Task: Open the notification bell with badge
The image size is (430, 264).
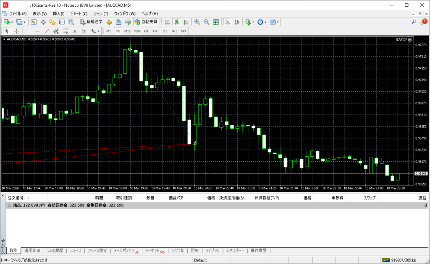Action: click(x=423, y=22)
